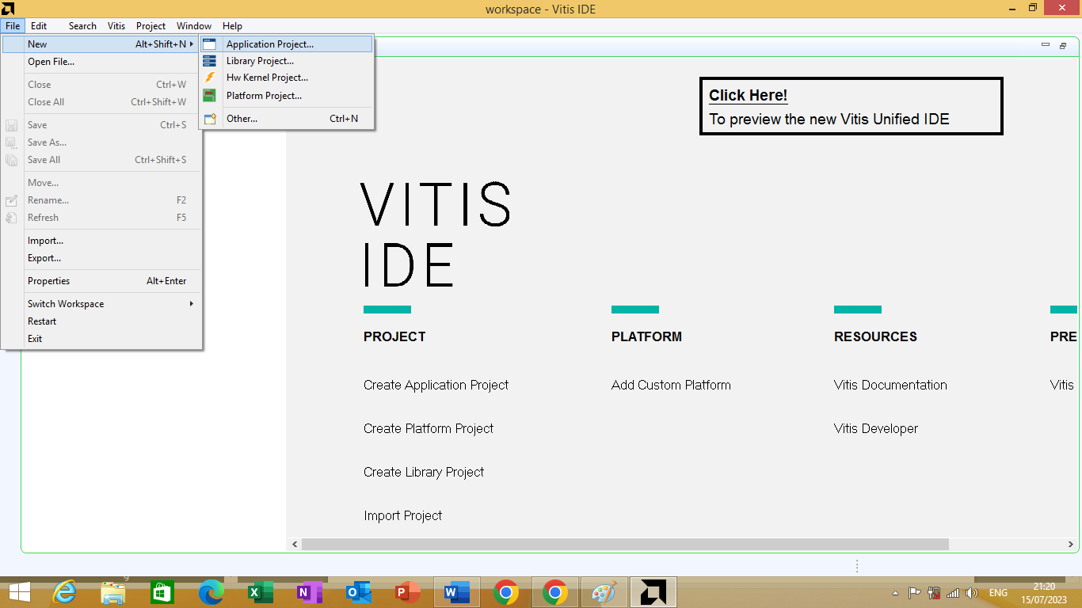Image resolution: width=1082 pixels, height=608 pixels.
Task: Open the Search menu
Action: [x=82, y=26]
